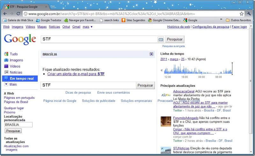
Task: Open the mais dropdown in top navigation
Action: click(87, 27)
